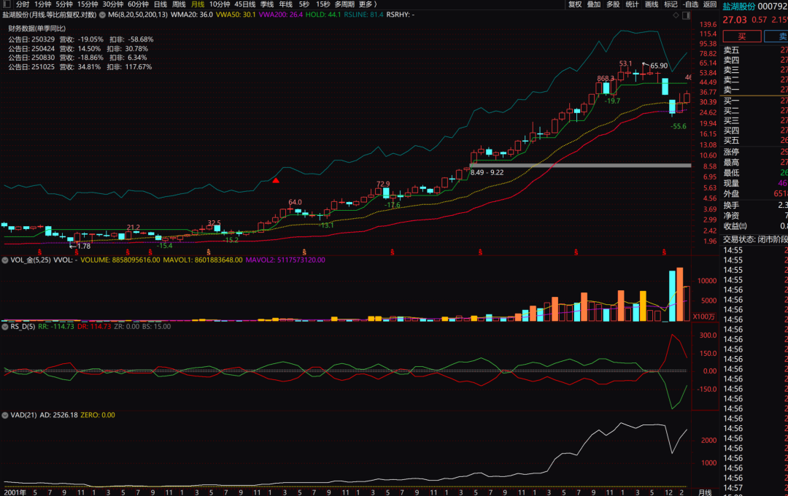Click the 买一 bid level row
Screen dimensions: 788x496
(755, 101)
